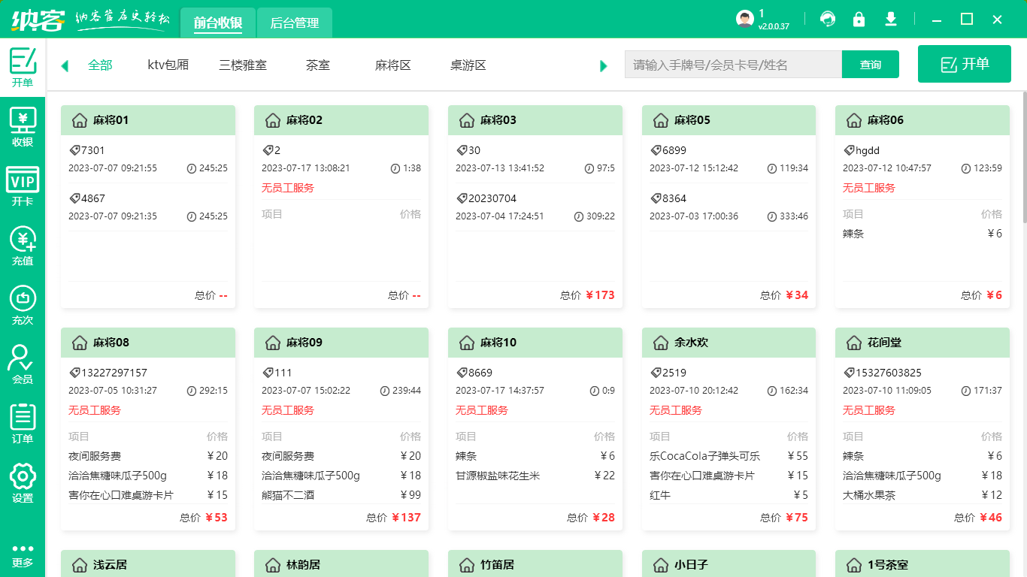The height and width of the screenshot is (577, 1027).
Task: Click the download update icon
Action: click(891, 19)
